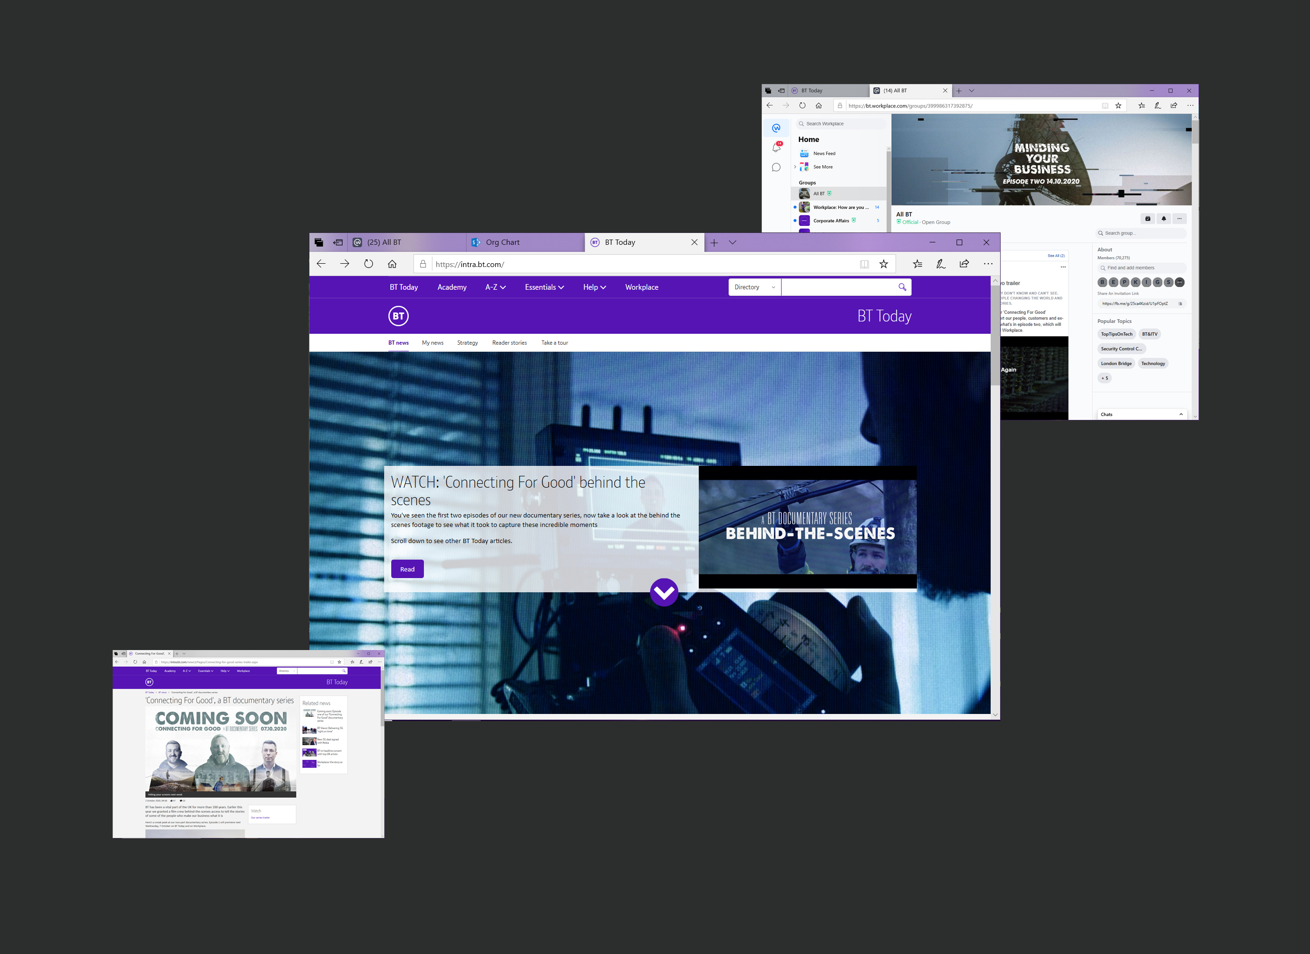Open the Behind-The-Scenes video thumbnail

[x=808, y=527]
